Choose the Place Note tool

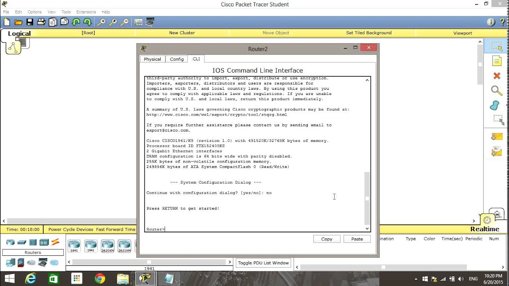click(497, 61)
